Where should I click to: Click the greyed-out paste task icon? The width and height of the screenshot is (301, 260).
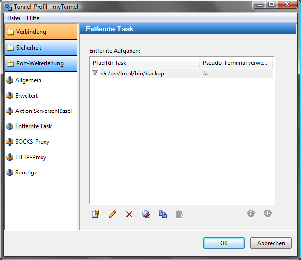point(180,214)
